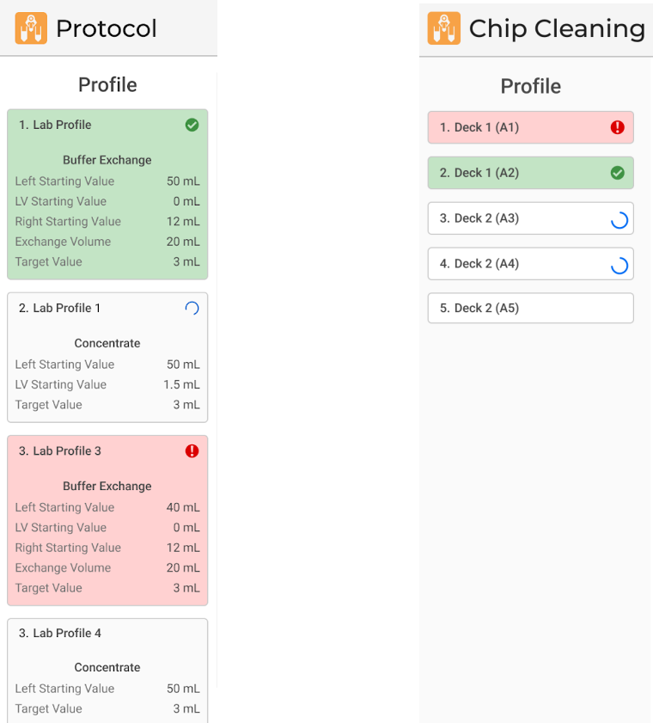Click red error icon on Deck 1 (A1)

[x=617, y=128]
